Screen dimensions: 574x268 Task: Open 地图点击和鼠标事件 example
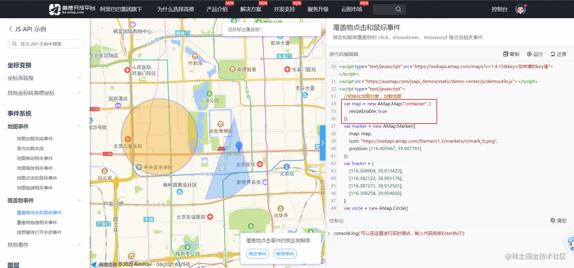pyautogui.click(x=37, y=178)
